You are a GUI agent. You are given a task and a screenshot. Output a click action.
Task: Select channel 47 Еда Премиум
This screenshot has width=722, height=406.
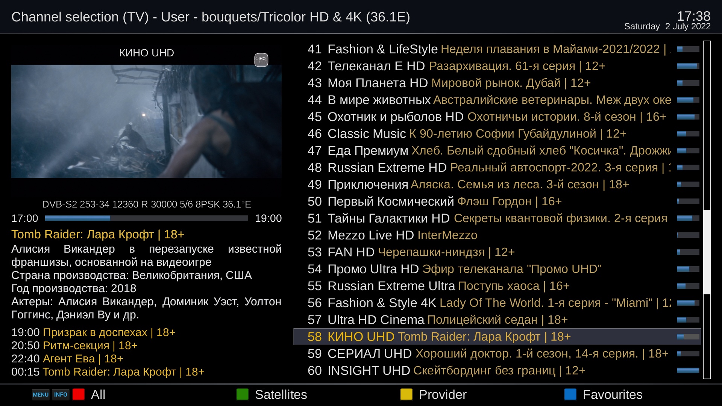[497, 150]
